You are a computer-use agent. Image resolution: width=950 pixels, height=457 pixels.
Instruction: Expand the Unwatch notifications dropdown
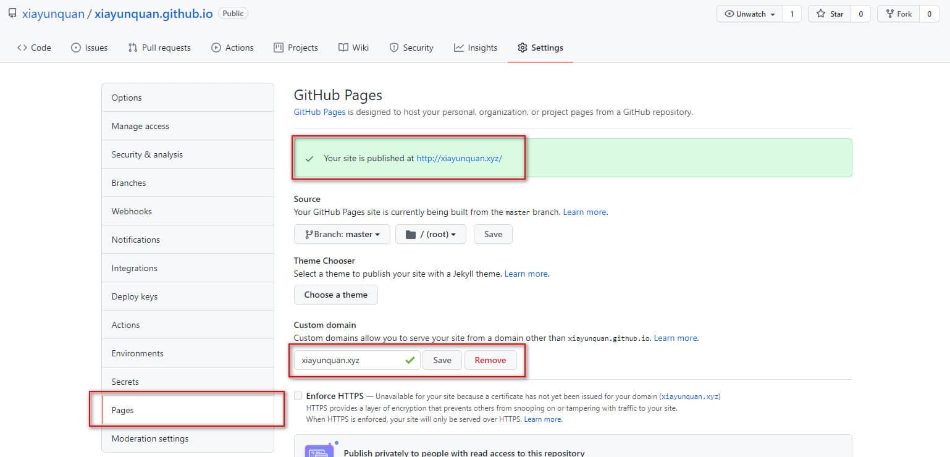(x=750, y=14)
